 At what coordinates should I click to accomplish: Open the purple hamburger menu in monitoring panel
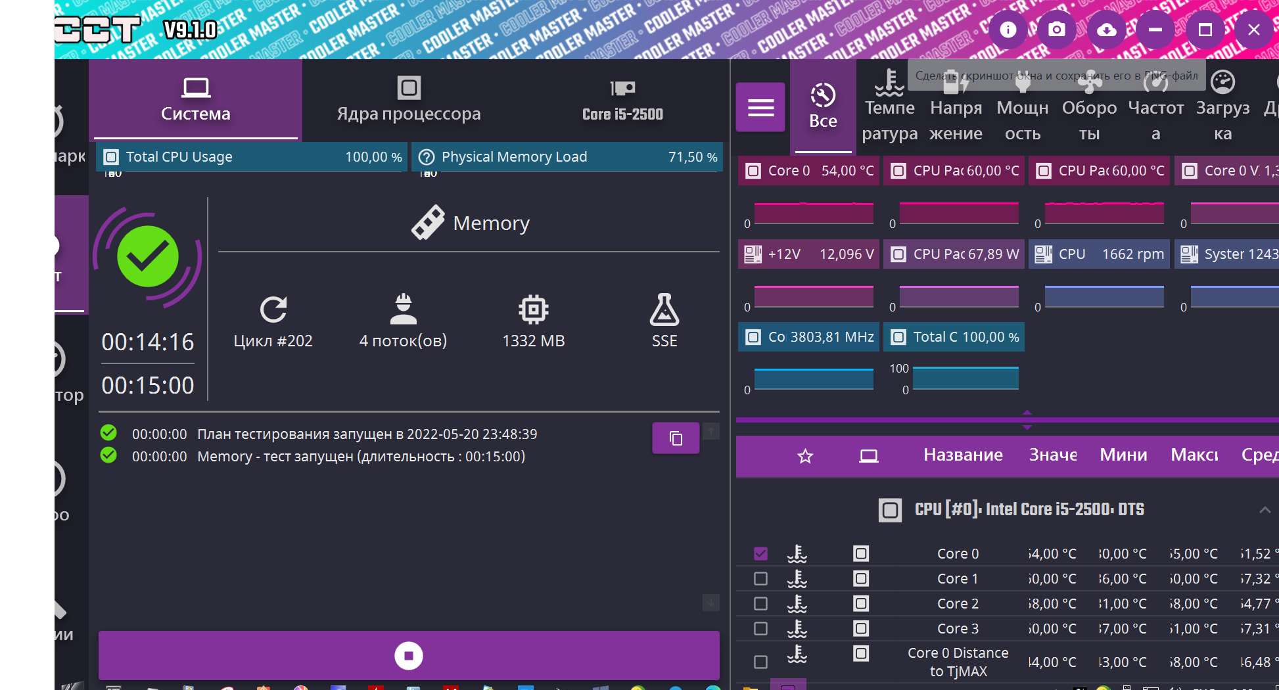tap(760, 107)
